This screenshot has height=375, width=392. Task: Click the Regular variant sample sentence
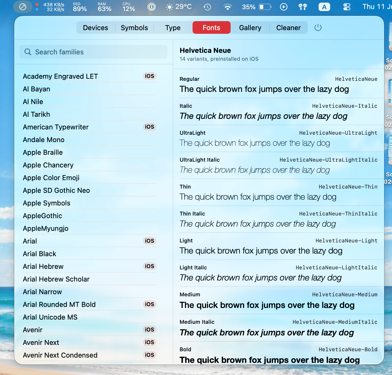point(264,89)
